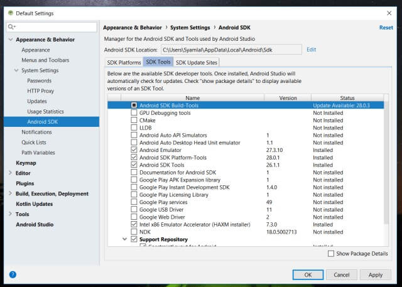Collapse the Support Repository group
Image resolution: width=402 pixels, height=287 pixels.
124,239
